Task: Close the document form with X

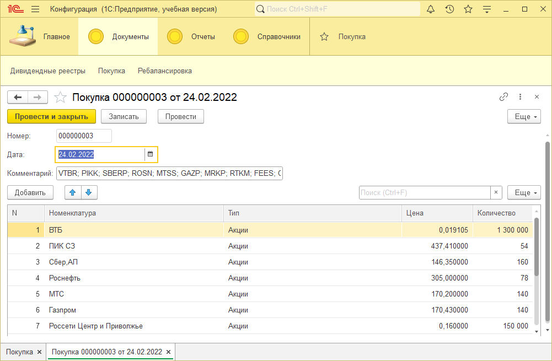Action: pos(537,97)
